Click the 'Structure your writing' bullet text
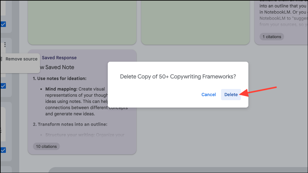Image resolution: width=308 pixels, height=173 pixels. [x=70, y=135]
